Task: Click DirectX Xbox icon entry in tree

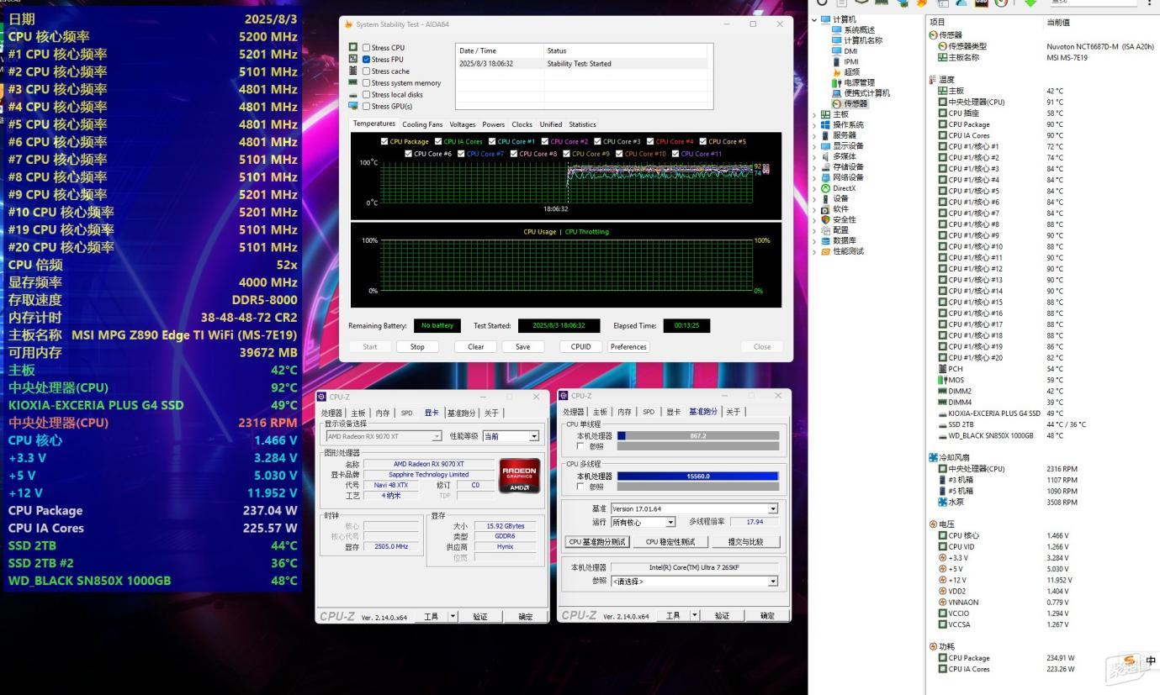Action: (x=838, y=188)
